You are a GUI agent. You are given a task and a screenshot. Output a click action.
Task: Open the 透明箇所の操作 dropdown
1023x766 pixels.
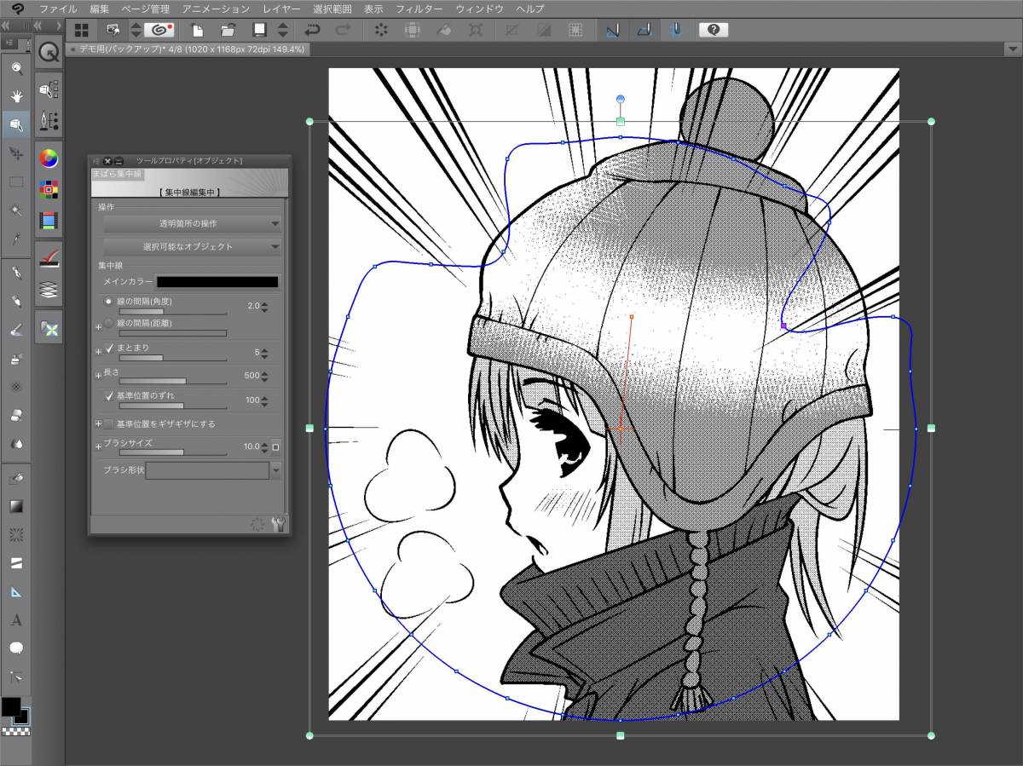[189, 222]
